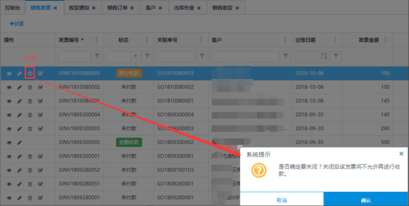
Task: Click the edit pencil on row SINV1809300002
Action: coord(20,142)
